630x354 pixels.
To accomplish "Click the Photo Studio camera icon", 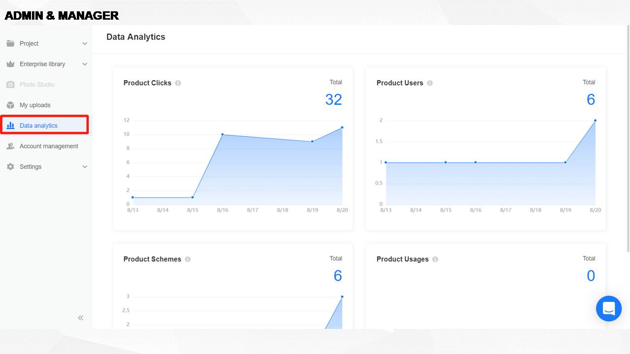I will pyautogui.click(x=10, y=85).
